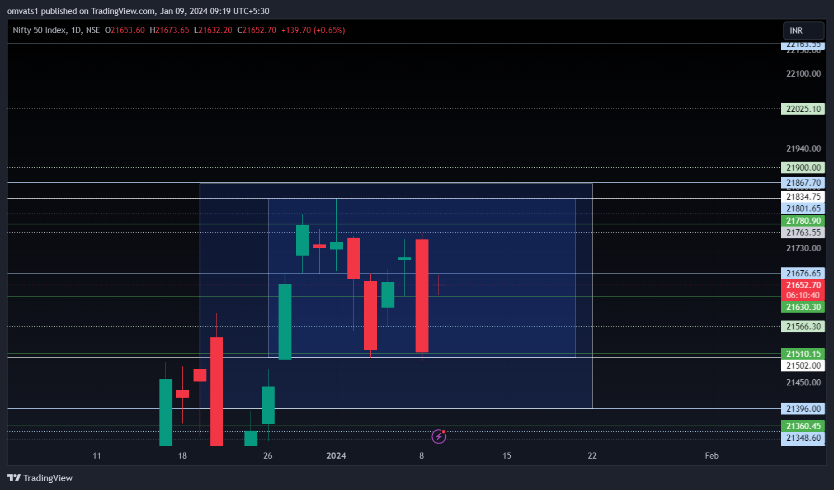Screen dimensions: 834x490
Task: Select the 21834.75 price level label
Action: (x=803, y=197)
